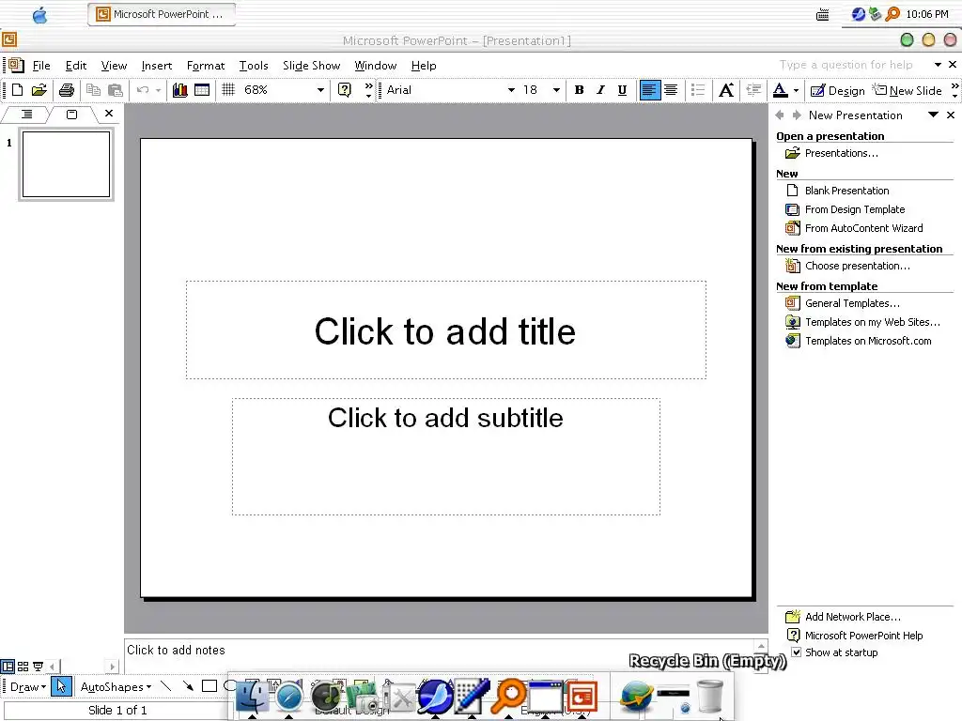This screenshot has width=962, height=721.
Task: Open the font size 18 dropdown
Action: [x=556, y=90]
